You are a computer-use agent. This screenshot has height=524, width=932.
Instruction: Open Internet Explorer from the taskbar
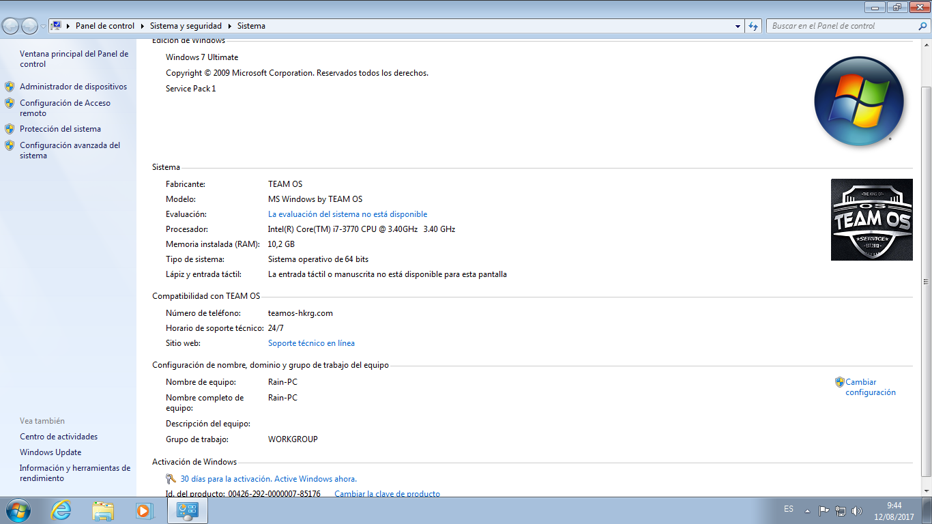click(x=61, y=510)
